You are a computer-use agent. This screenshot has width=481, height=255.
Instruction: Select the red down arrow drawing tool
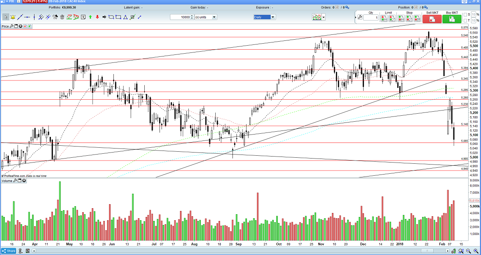97,17
